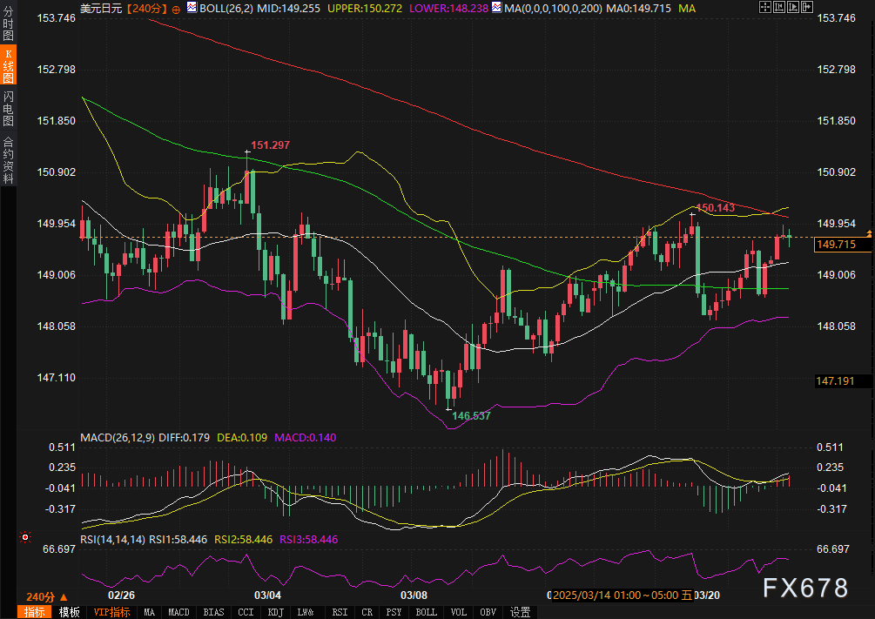Image resolution: width=875 pixels, height=619 pixels.
Task: Click the MA indicator chart icon
Action: (x=495, y=8)
